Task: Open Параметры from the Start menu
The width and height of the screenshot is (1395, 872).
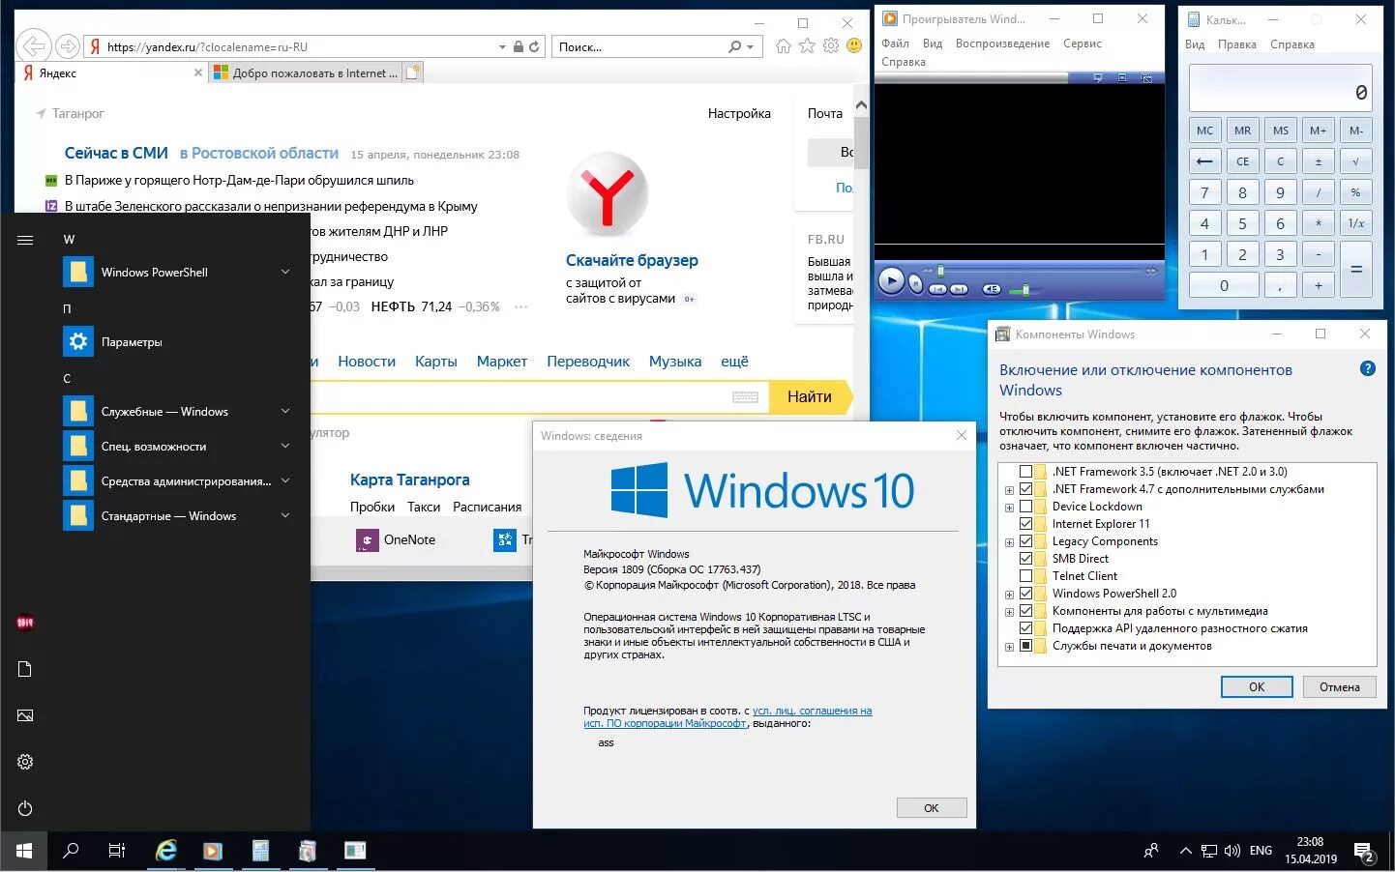Action: click(178, 341)
